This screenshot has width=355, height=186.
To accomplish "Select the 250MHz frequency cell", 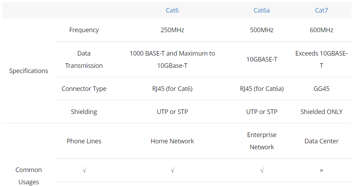I will (172, 30).
